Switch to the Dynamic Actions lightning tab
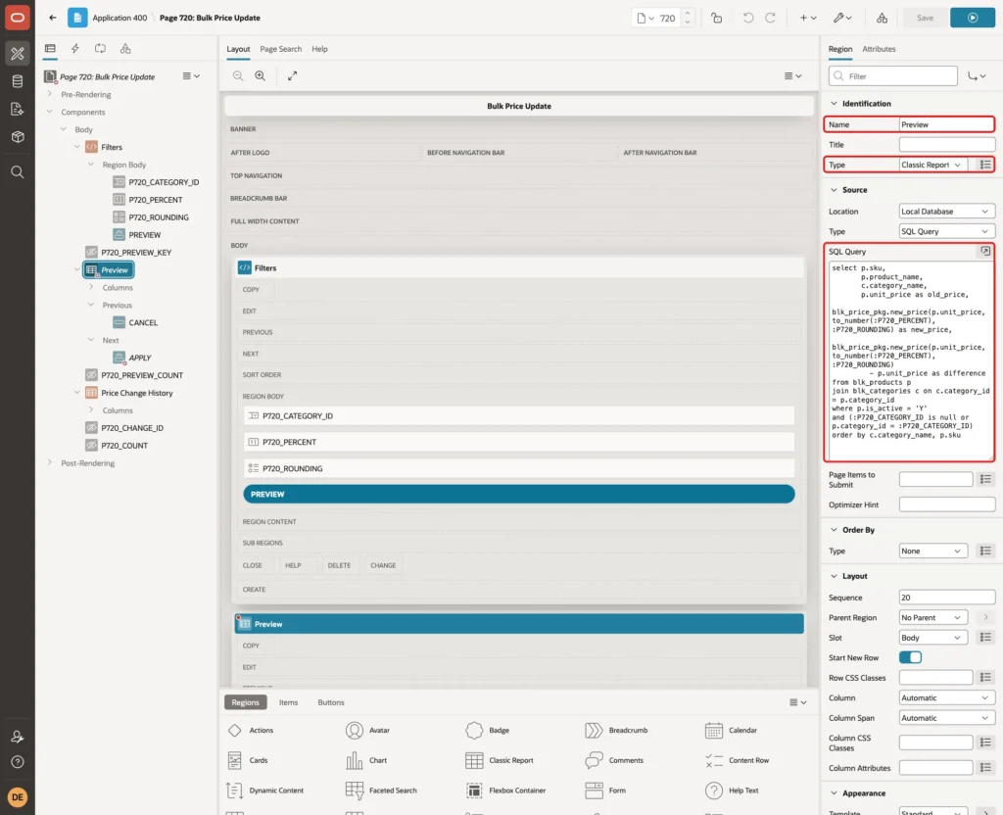The height and width of the screenshot is (815, 1003). pos(74,49)
